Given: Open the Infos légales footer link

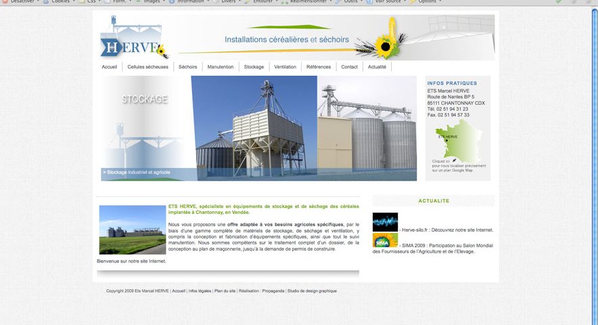Looking at the screenshot, I should [x=199, y=291].
